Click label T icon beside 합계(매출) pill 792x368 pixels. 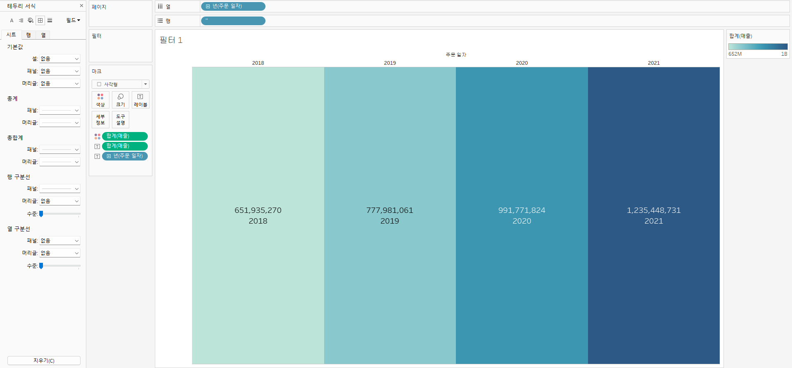pos(97,146)
